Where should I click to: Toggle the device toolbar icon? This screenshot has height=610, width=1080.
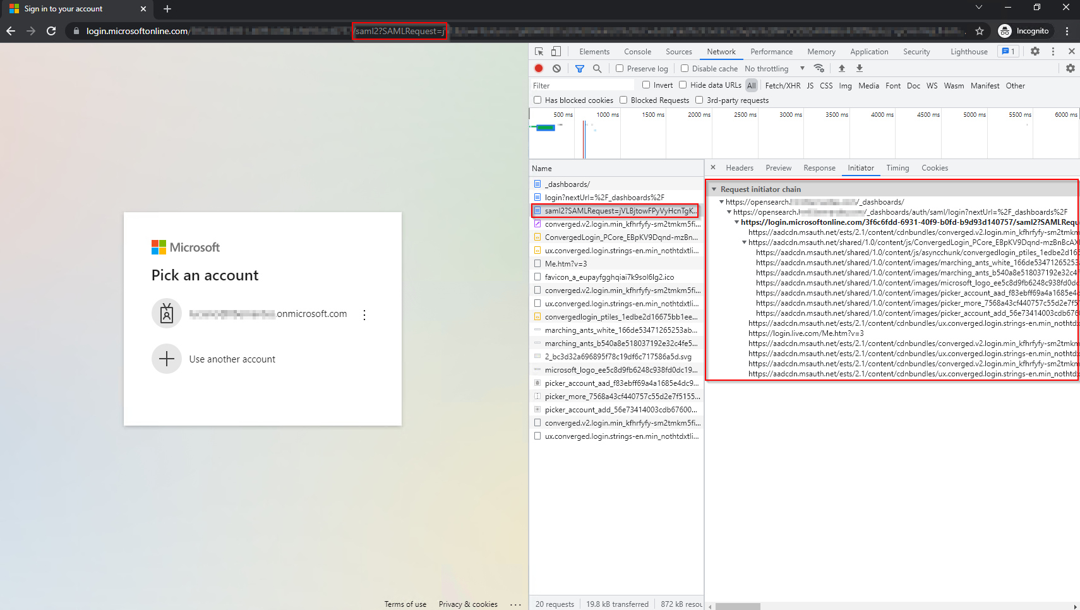[556, 52]
